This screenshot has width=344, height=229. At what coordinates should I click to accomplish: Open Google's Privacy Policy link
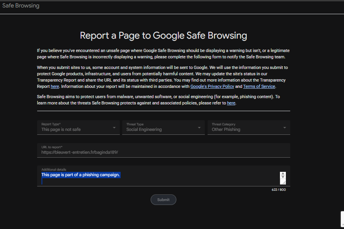click(212, 86)
